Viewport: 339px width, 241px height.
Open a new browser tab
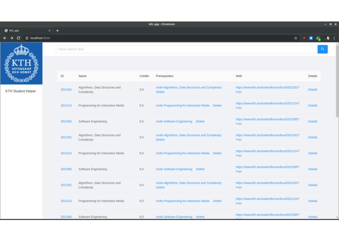[57, 30]
